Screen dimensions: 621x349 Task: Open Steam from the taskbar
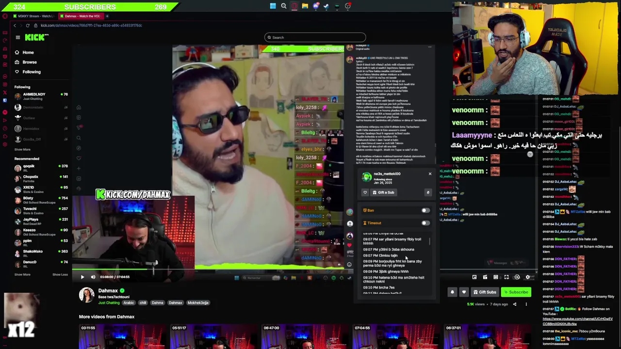click(326, 6)
